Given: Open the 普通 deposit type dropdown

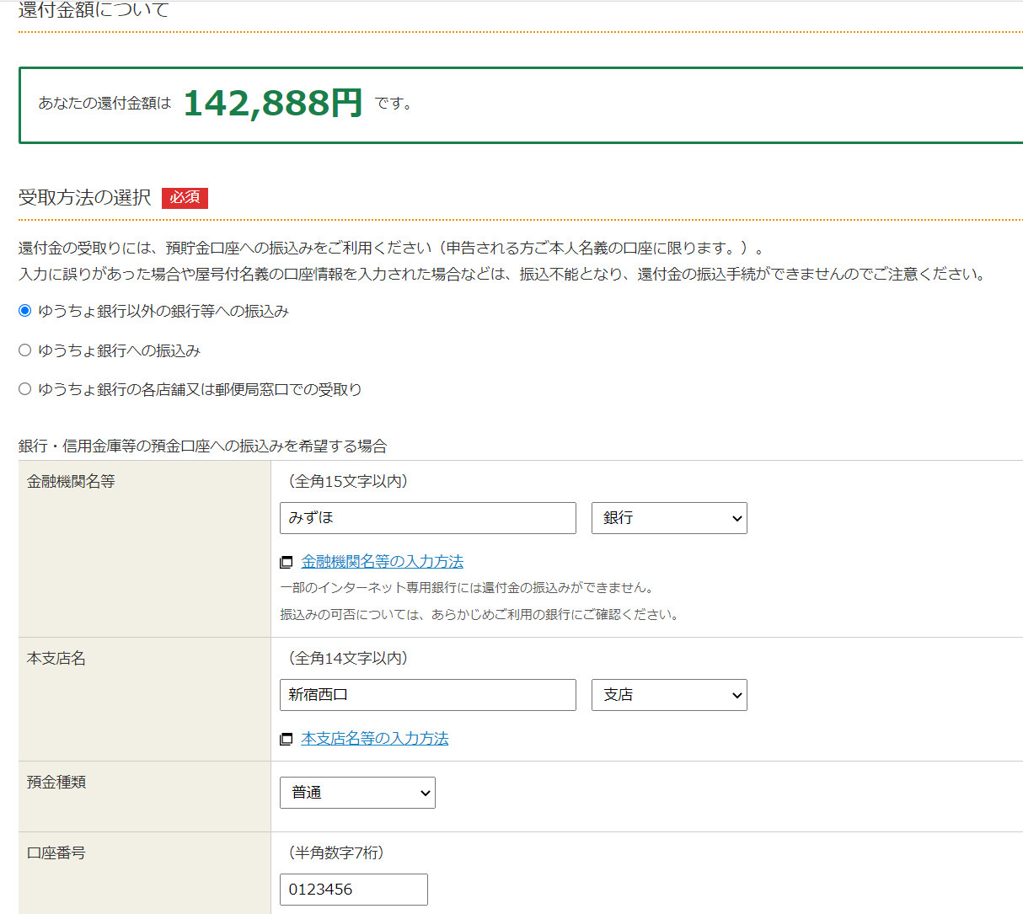Looking at the screenshot, I should pos(357,793).
